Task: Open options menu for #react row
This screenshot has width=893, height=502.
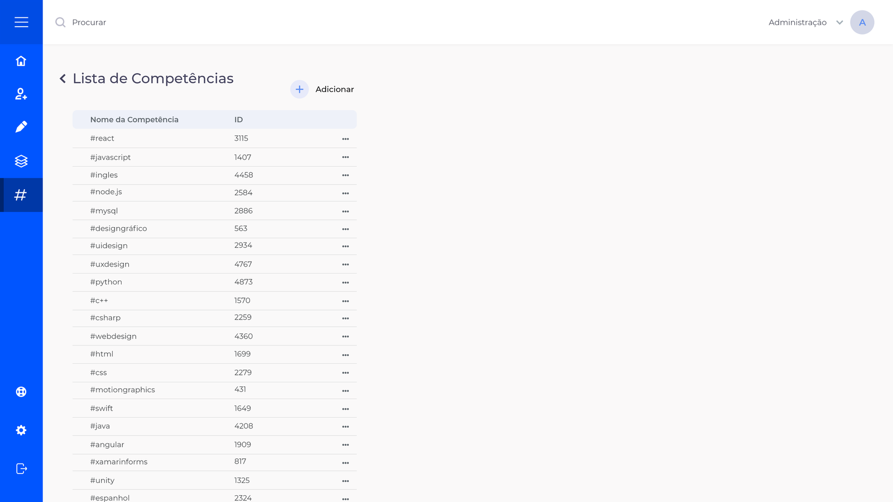Action: point(345,139)
